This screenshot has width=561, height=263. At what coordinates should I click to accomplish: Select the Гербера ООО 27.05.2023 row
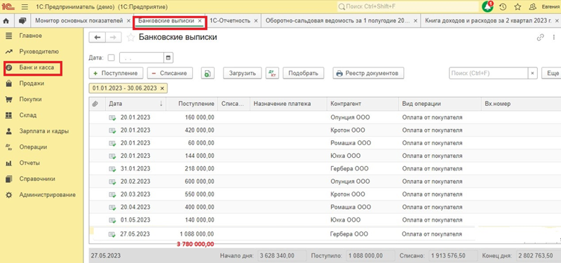click(325, 234)
